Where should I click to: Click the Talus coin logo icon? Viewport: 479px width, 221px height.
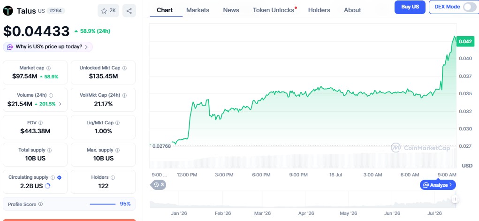(8, 11)
